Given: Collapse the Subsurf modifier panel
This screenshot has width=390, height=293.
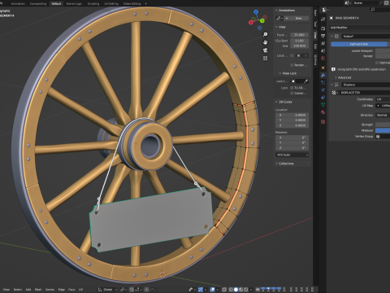Looking at the screenshot, I should (331, 36).
